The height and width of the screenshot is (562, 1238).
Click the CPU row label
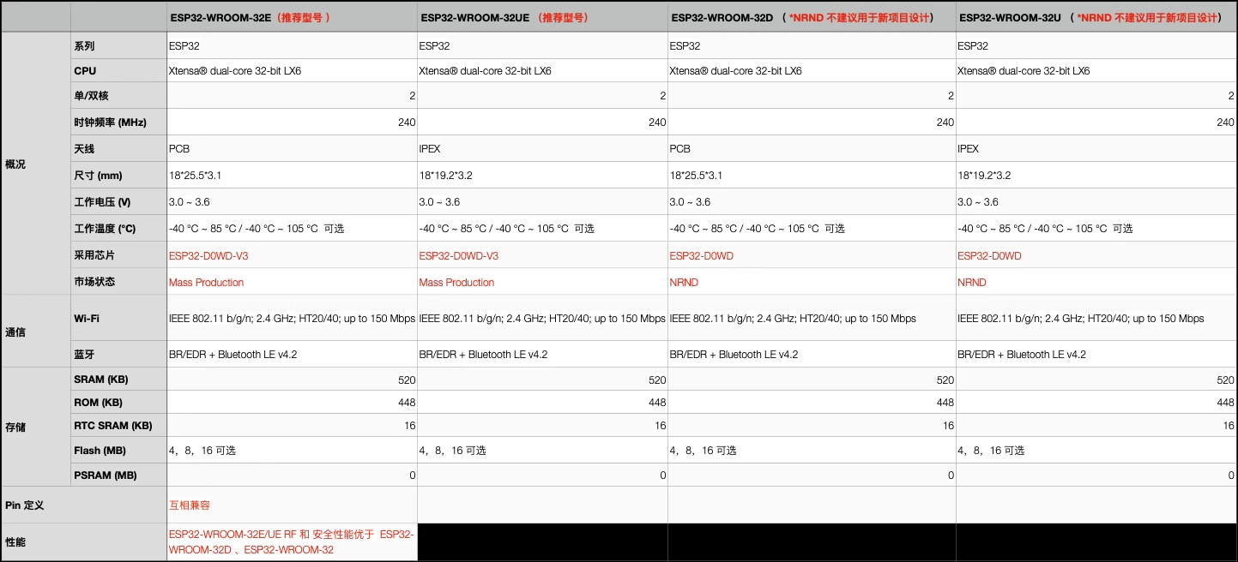tap(87, 70)
